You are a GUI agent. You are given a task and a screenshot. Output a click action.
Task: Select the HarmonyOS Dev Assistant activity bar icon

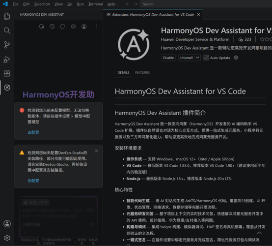tap(7, 88)
